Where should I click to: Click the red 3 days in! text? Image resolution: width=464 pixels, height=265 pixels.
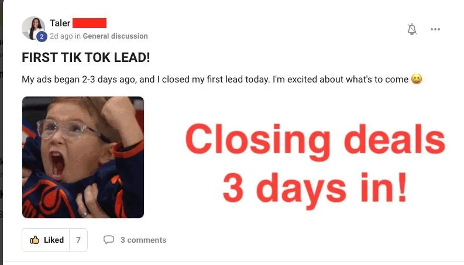[315, 190]
